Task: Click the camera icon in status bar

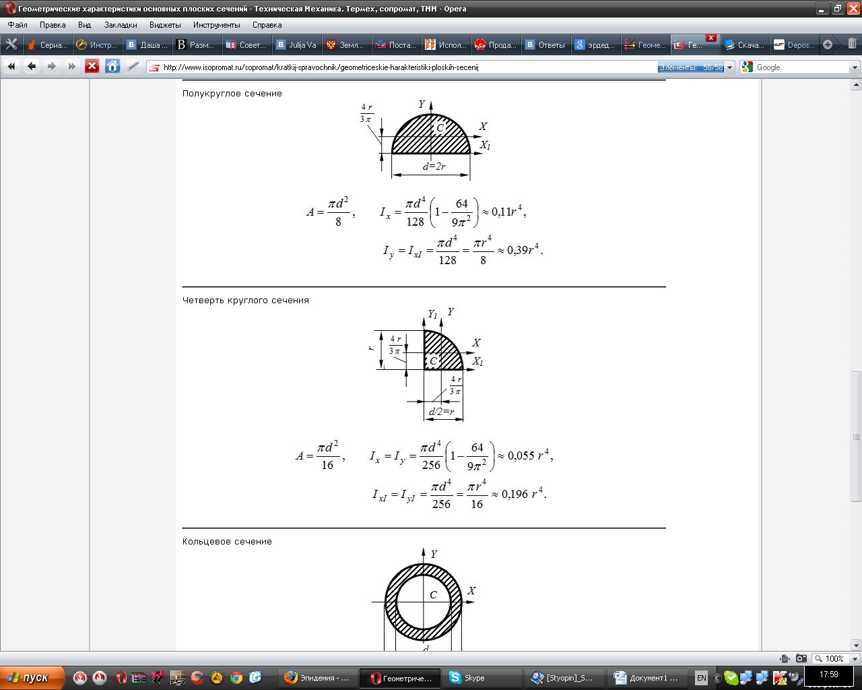Action: [801, 658]
